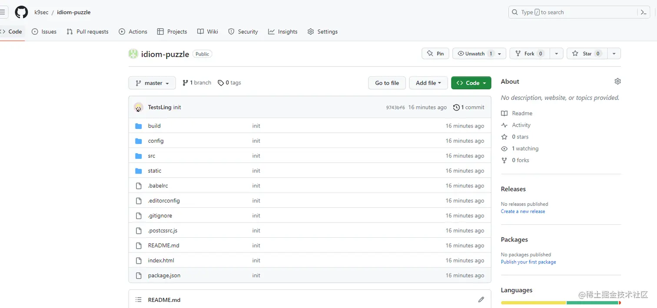Screen dimensions: 657x308
Task: Open the 1 commit history link
Action: tap(469, 107)
